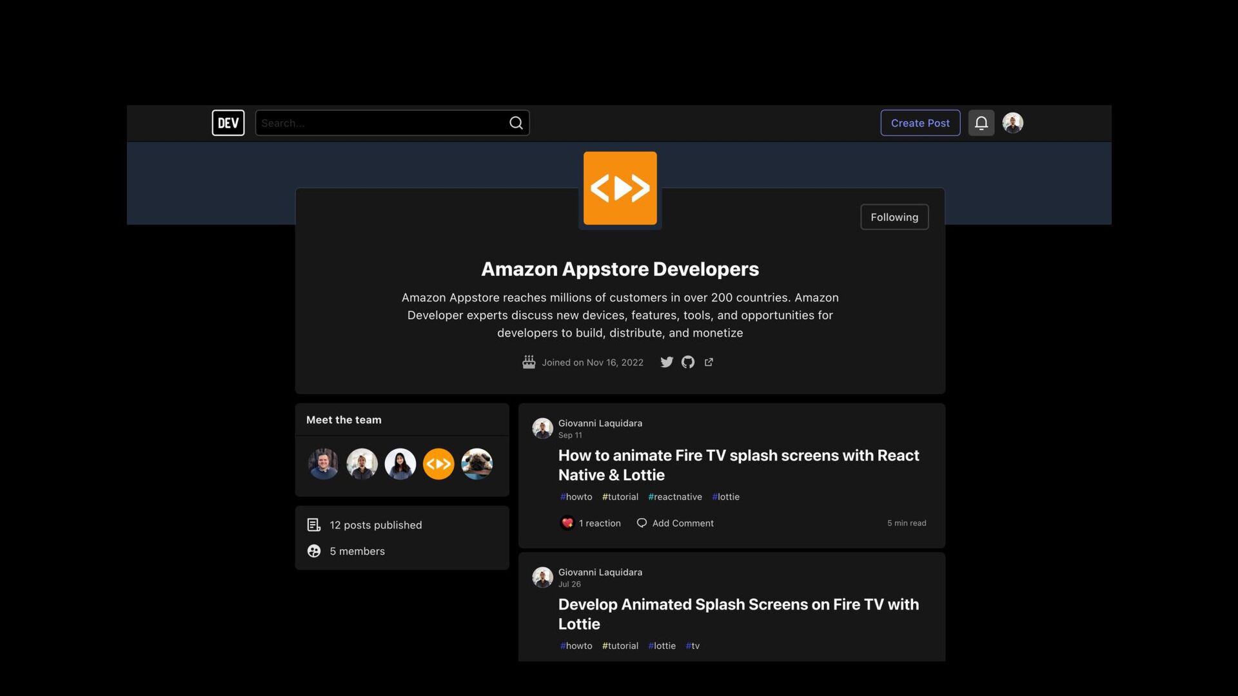The height and width of the screenshot is (696, 1238).
Task: Open the #tv tag
Action: tap(693, 646)
